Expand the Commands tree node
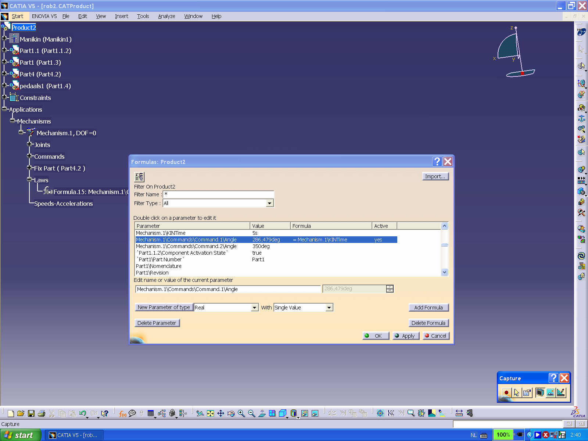Screen dimensions: 588x441 point(29,156)
